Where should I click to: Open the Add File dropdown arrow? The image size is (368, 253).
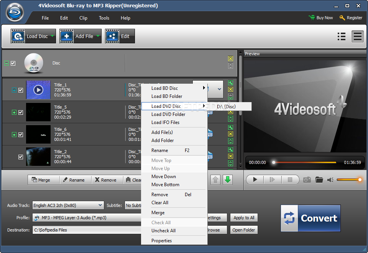[98, 36]
